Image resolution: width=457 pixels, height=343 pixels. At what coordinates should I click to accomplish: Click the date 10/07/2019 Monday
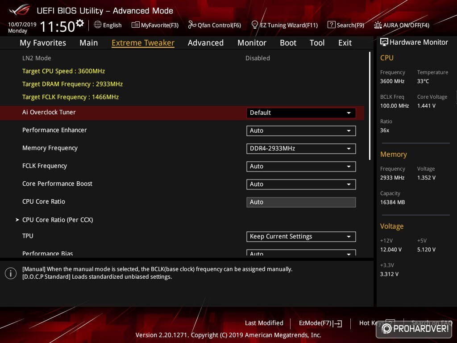(22, 27)
